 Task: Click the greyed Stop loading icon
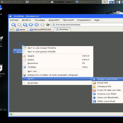(42, 25)
